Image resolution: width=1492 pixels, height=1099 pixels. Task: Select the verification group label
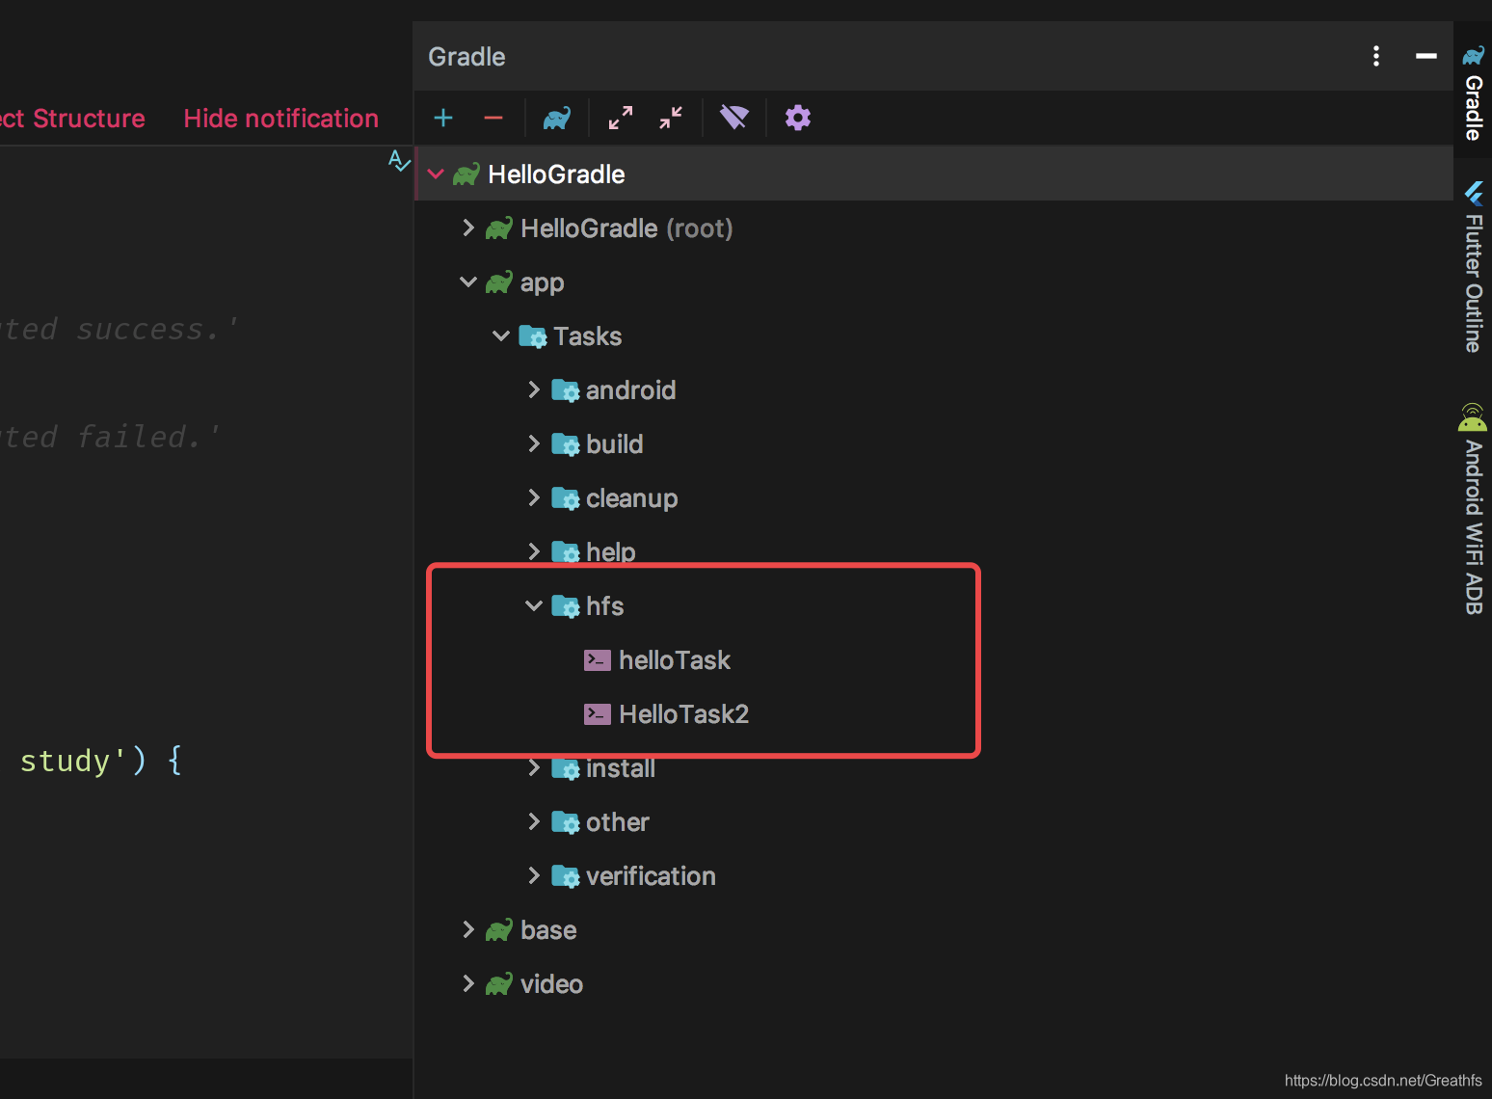651,876
